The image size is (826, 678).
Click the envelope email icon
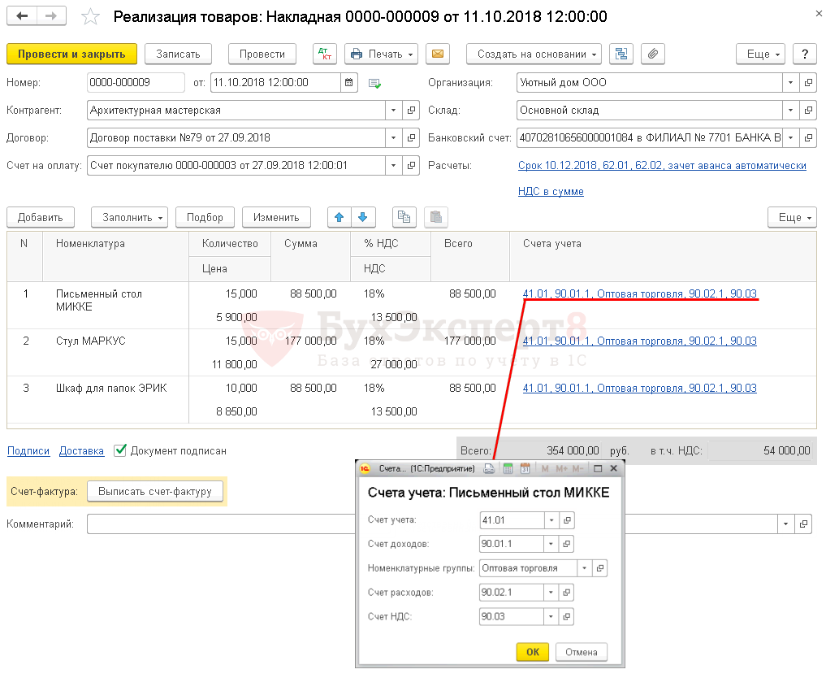point(437,54)
